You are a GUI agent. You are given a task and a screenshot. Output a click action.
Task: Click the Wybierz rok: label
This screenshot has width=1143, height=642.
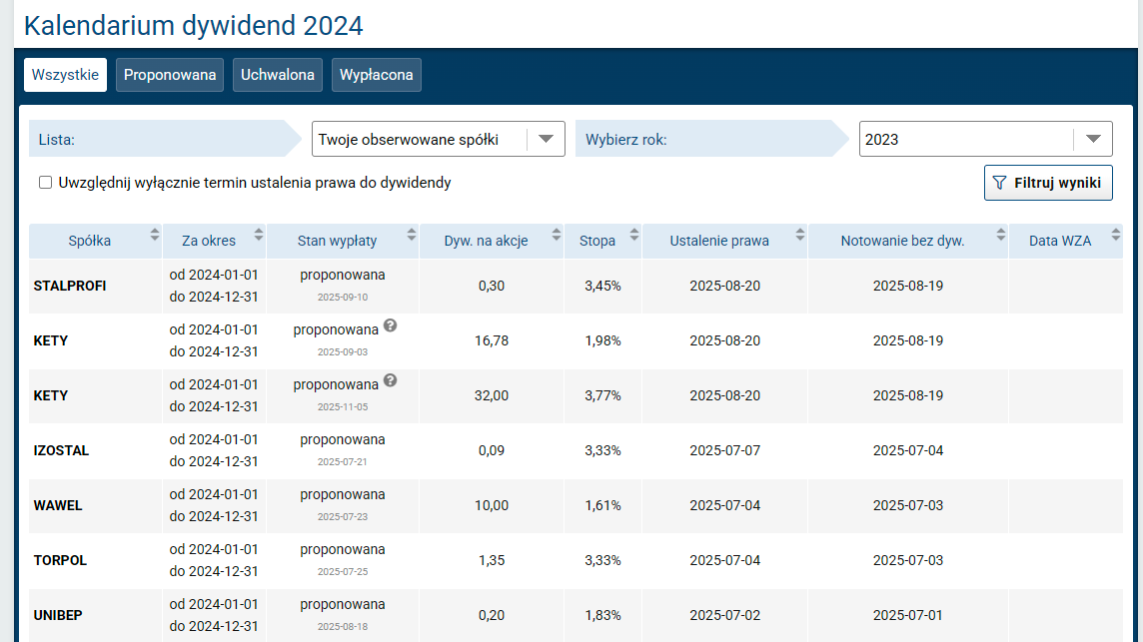click(626, 139)
